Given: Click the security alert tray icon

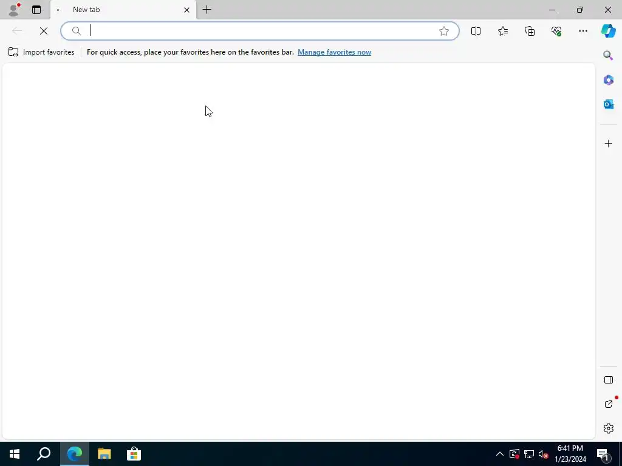Looking at the screenshot, I should click(514, 454).
